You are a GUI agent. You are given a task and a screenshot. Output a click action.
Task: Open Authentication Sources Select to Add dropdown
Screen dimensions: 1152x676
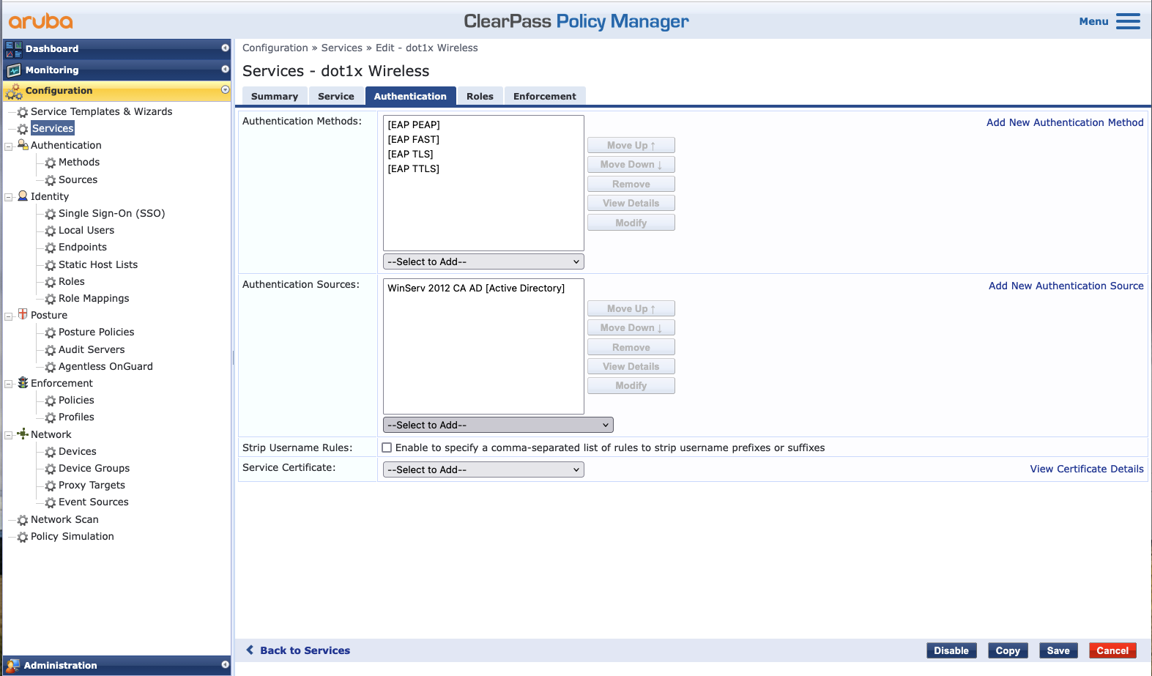[x=498, y=425]
